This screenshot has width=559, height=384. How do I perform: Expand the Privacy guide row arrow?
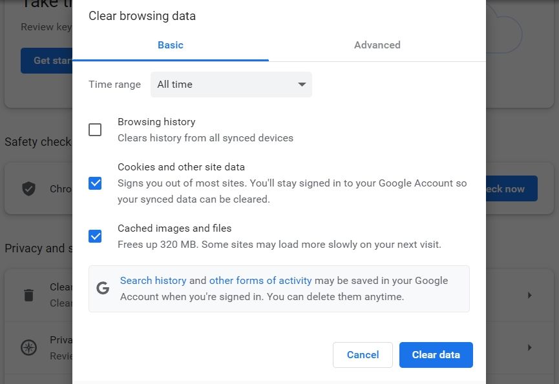529,347
